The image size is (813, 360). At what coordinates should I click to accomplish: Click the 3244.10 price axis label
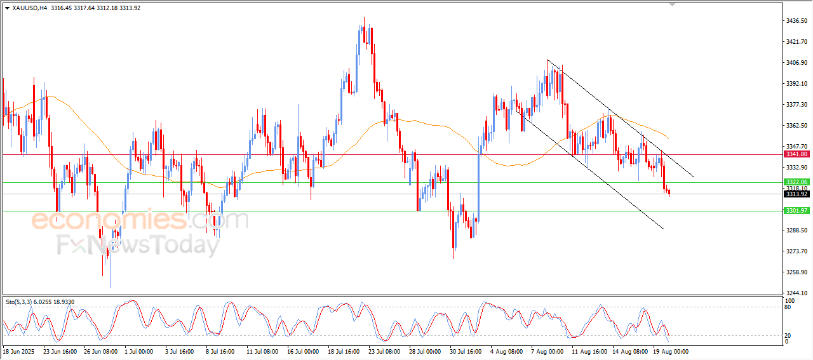pos(796,293)
